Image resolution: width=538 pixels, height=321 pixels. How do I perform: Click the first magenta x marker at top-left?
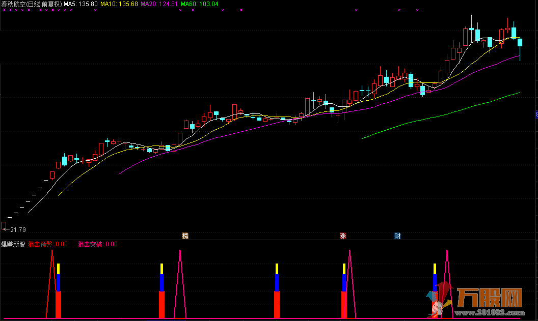coord(4,10)
